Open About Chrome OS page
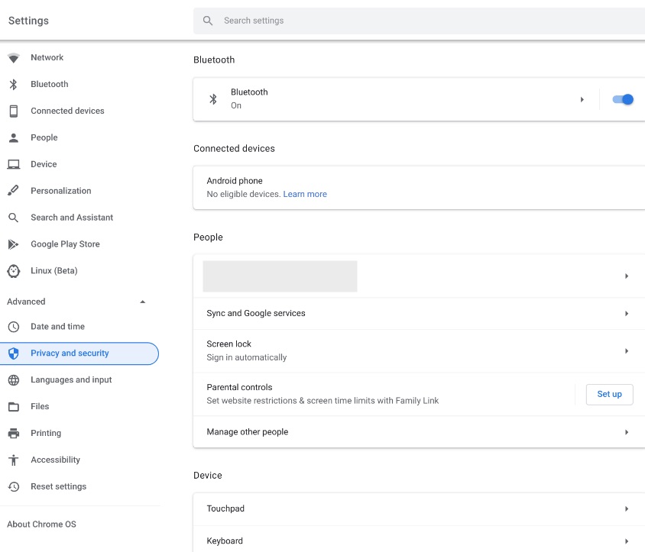 (x=41, y=525)
